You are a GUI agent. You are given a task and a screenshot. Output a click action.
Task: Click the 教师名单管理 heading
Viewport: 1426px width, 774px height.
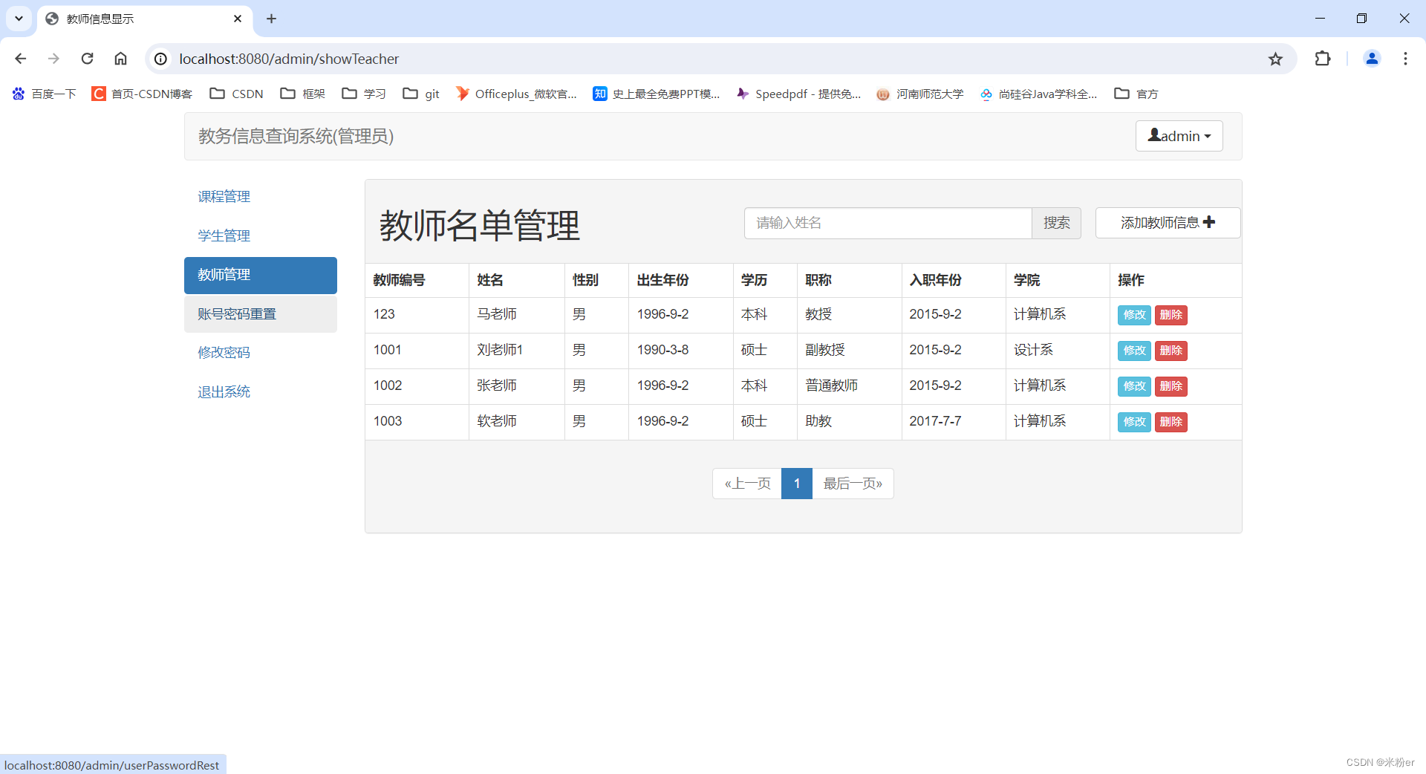[479, 225]
